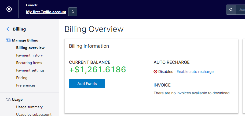Select Billing overview in sidebar
The height and width of the screenshot is (116, 245).
click(30, 48)
